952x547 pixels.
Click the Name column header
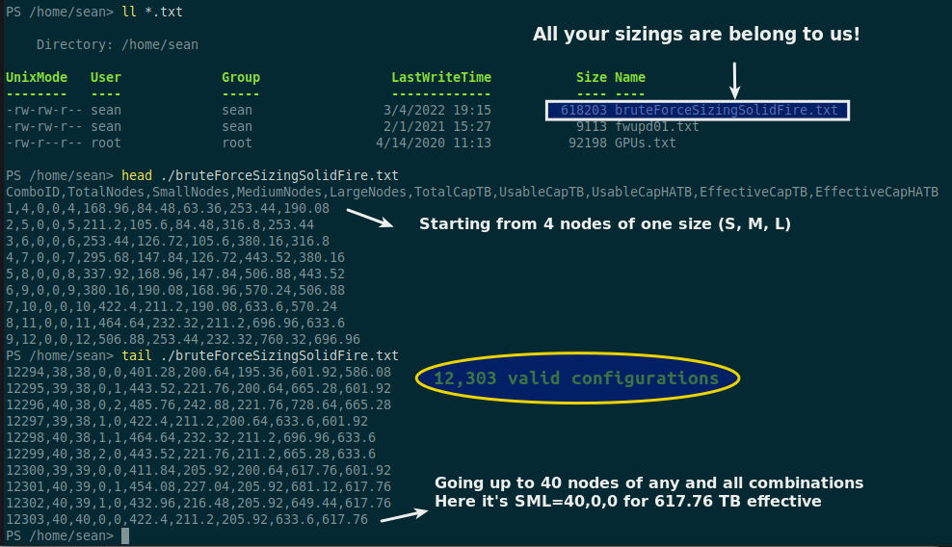click(x=630, y=77)
